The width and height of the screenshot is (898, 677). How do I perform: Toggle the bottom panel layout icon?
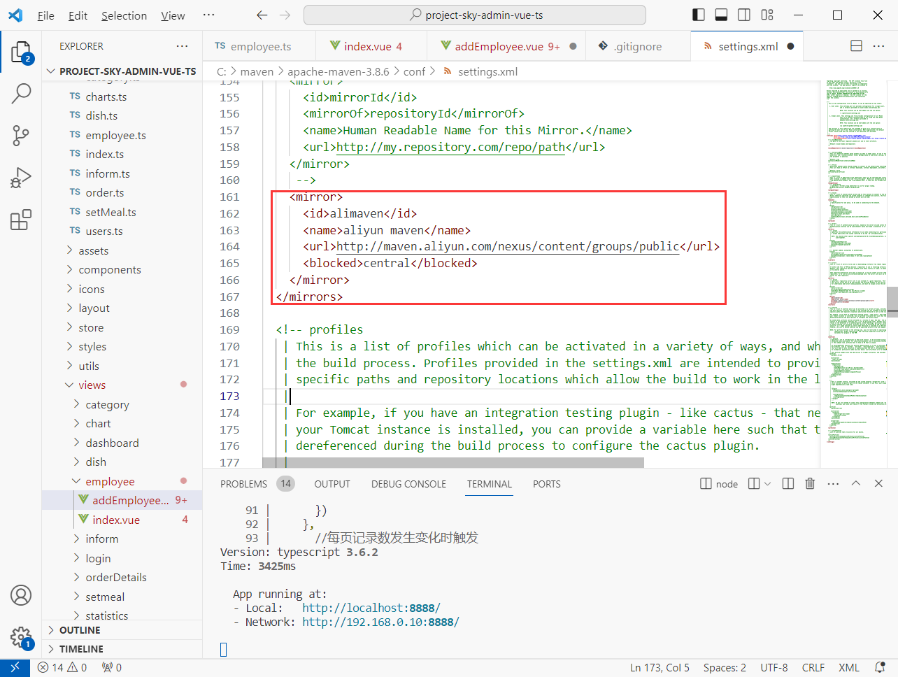click(721, 15)
